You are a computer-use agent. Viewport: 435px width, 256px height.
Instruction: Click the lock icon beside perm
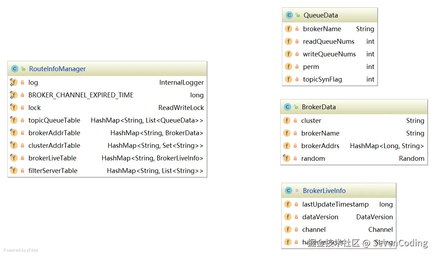pyautogui.click(x=297, y=67)
